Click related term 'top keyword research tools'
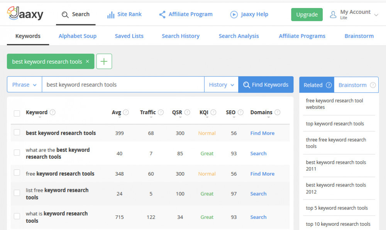386x230 pixels. tap(335, 124)
